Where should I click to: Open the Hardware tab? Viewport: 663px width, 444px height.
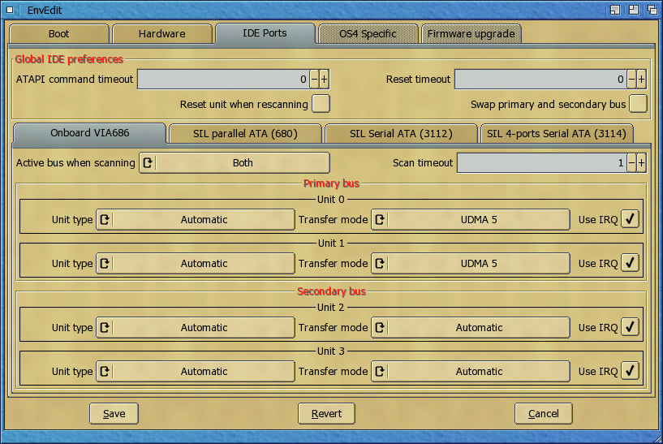pos(162,34)
